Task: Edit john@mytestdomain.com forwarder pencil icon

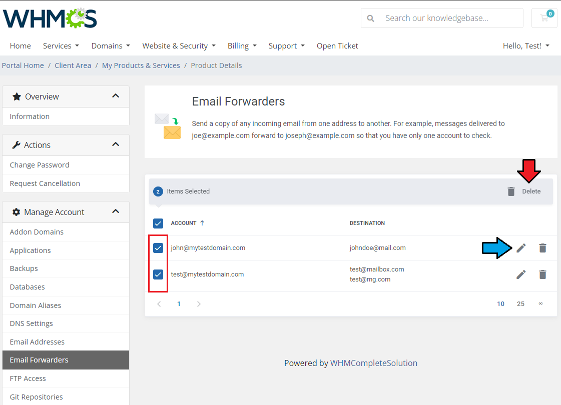Action: (521, 247)
